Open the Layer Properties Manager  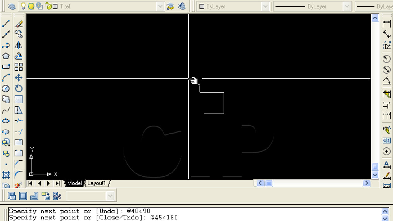11,6
